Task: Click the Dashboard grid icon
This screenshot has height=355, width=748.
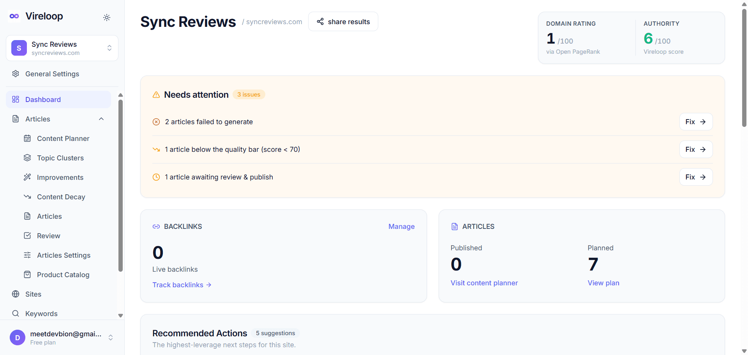Action: 16,99
